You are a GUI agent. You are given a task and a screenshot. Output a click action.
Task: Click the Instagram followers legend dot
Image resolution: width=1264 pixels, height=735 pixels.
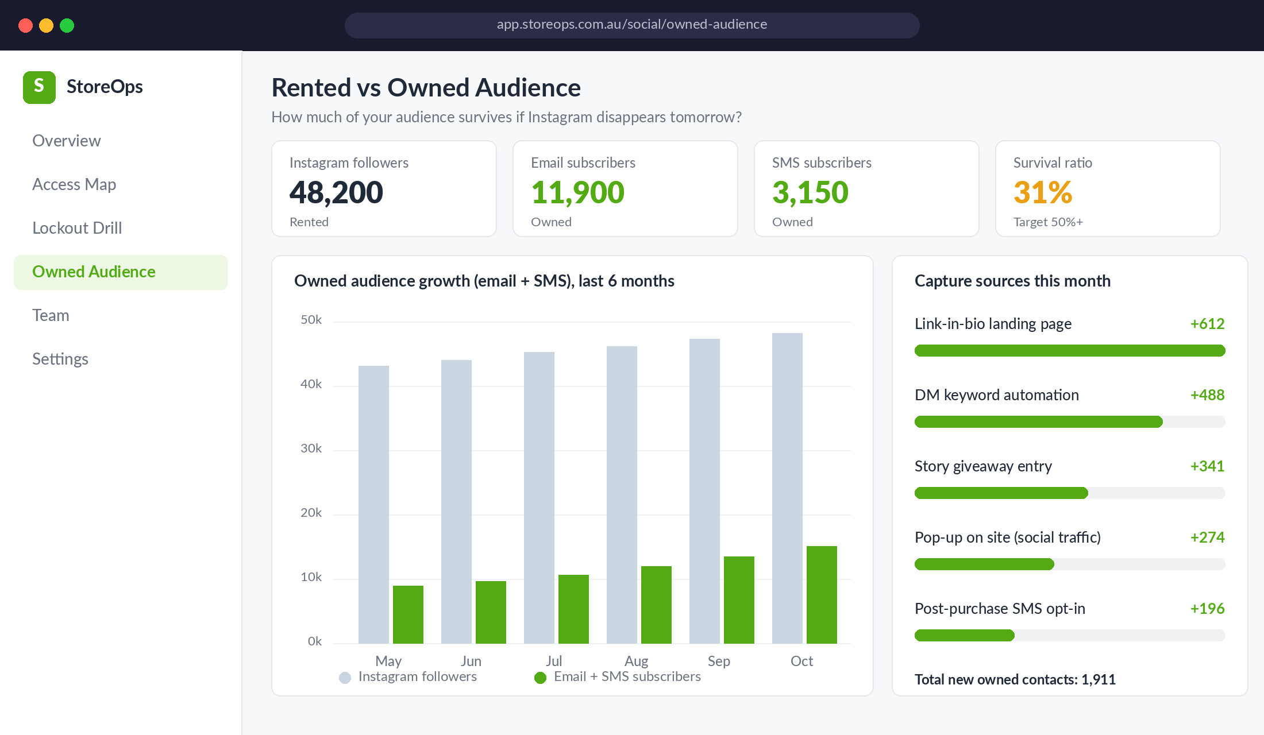point(345,678)
